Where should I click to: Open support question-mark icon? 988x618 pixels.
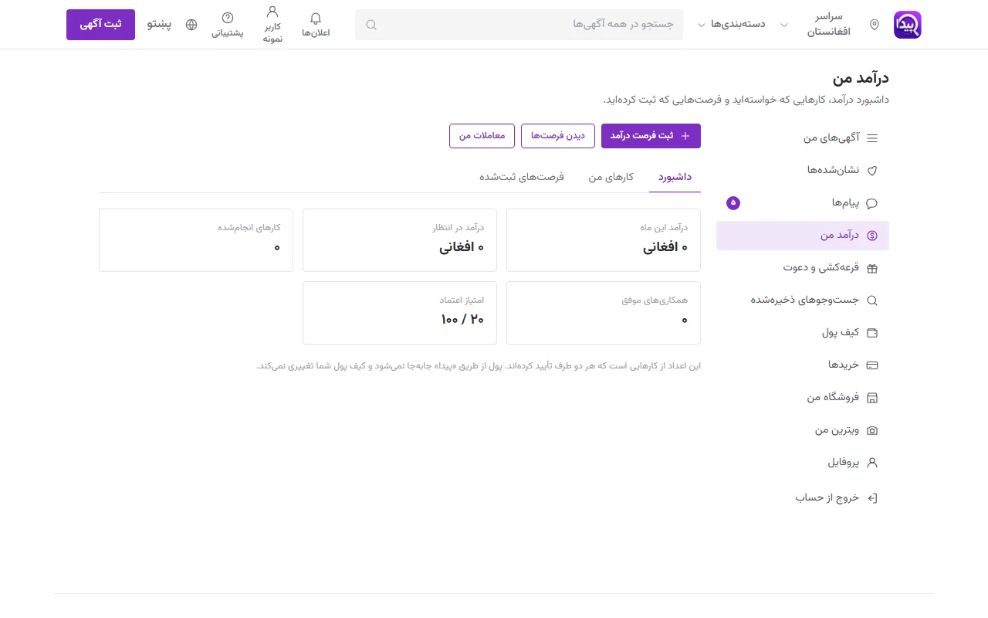point(228,18)
